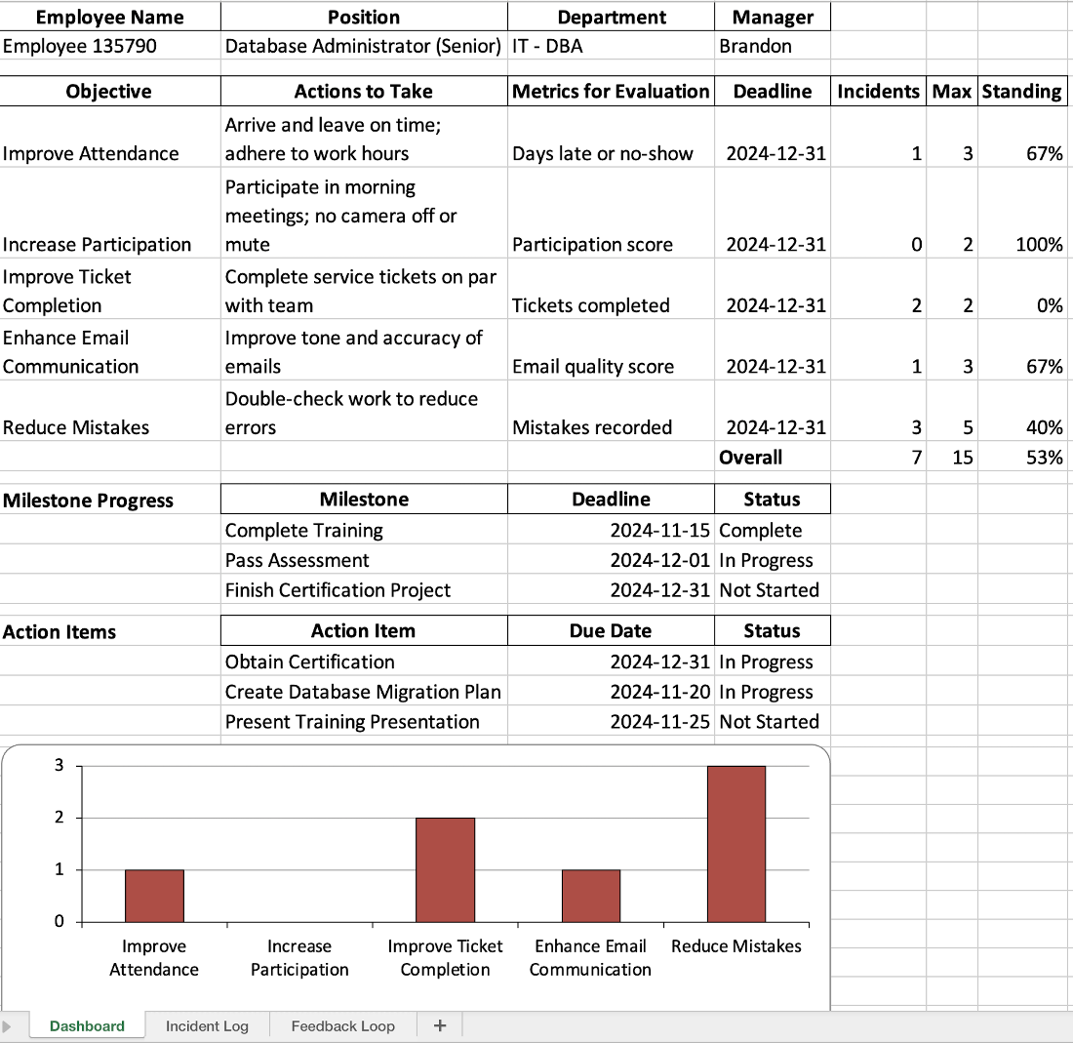Click the sheet tab scroll arrow
The width and height of the screenshot is (1073, 1043).
tap(7, 1025)
